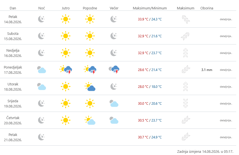Click the cloudy night icon for Ponedjeljak night
Viewport: 239px width, 155px height.
click(x=41, y=70)
